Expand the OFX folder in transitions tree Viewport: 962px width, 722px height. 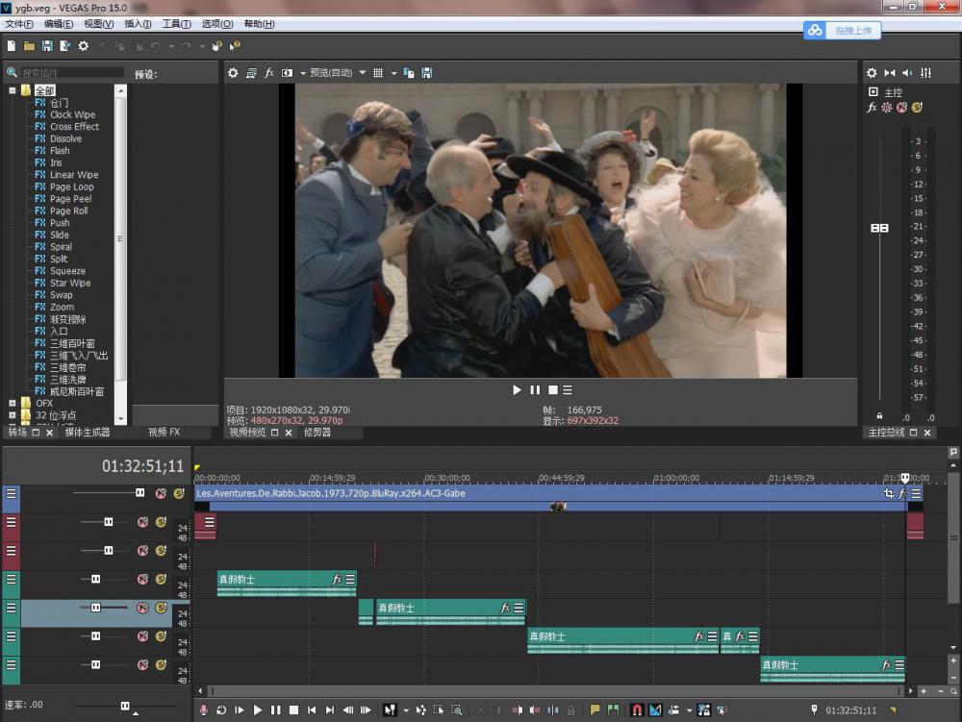click(x=13, y=403)
